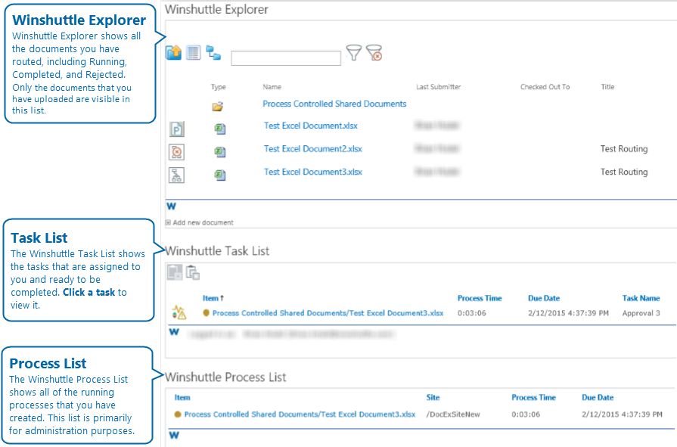The width and height of the screenshot is (677, 447).
Task: Open the Test Excel Document3.xlsx process in Process List
Action: coord(300,414)
